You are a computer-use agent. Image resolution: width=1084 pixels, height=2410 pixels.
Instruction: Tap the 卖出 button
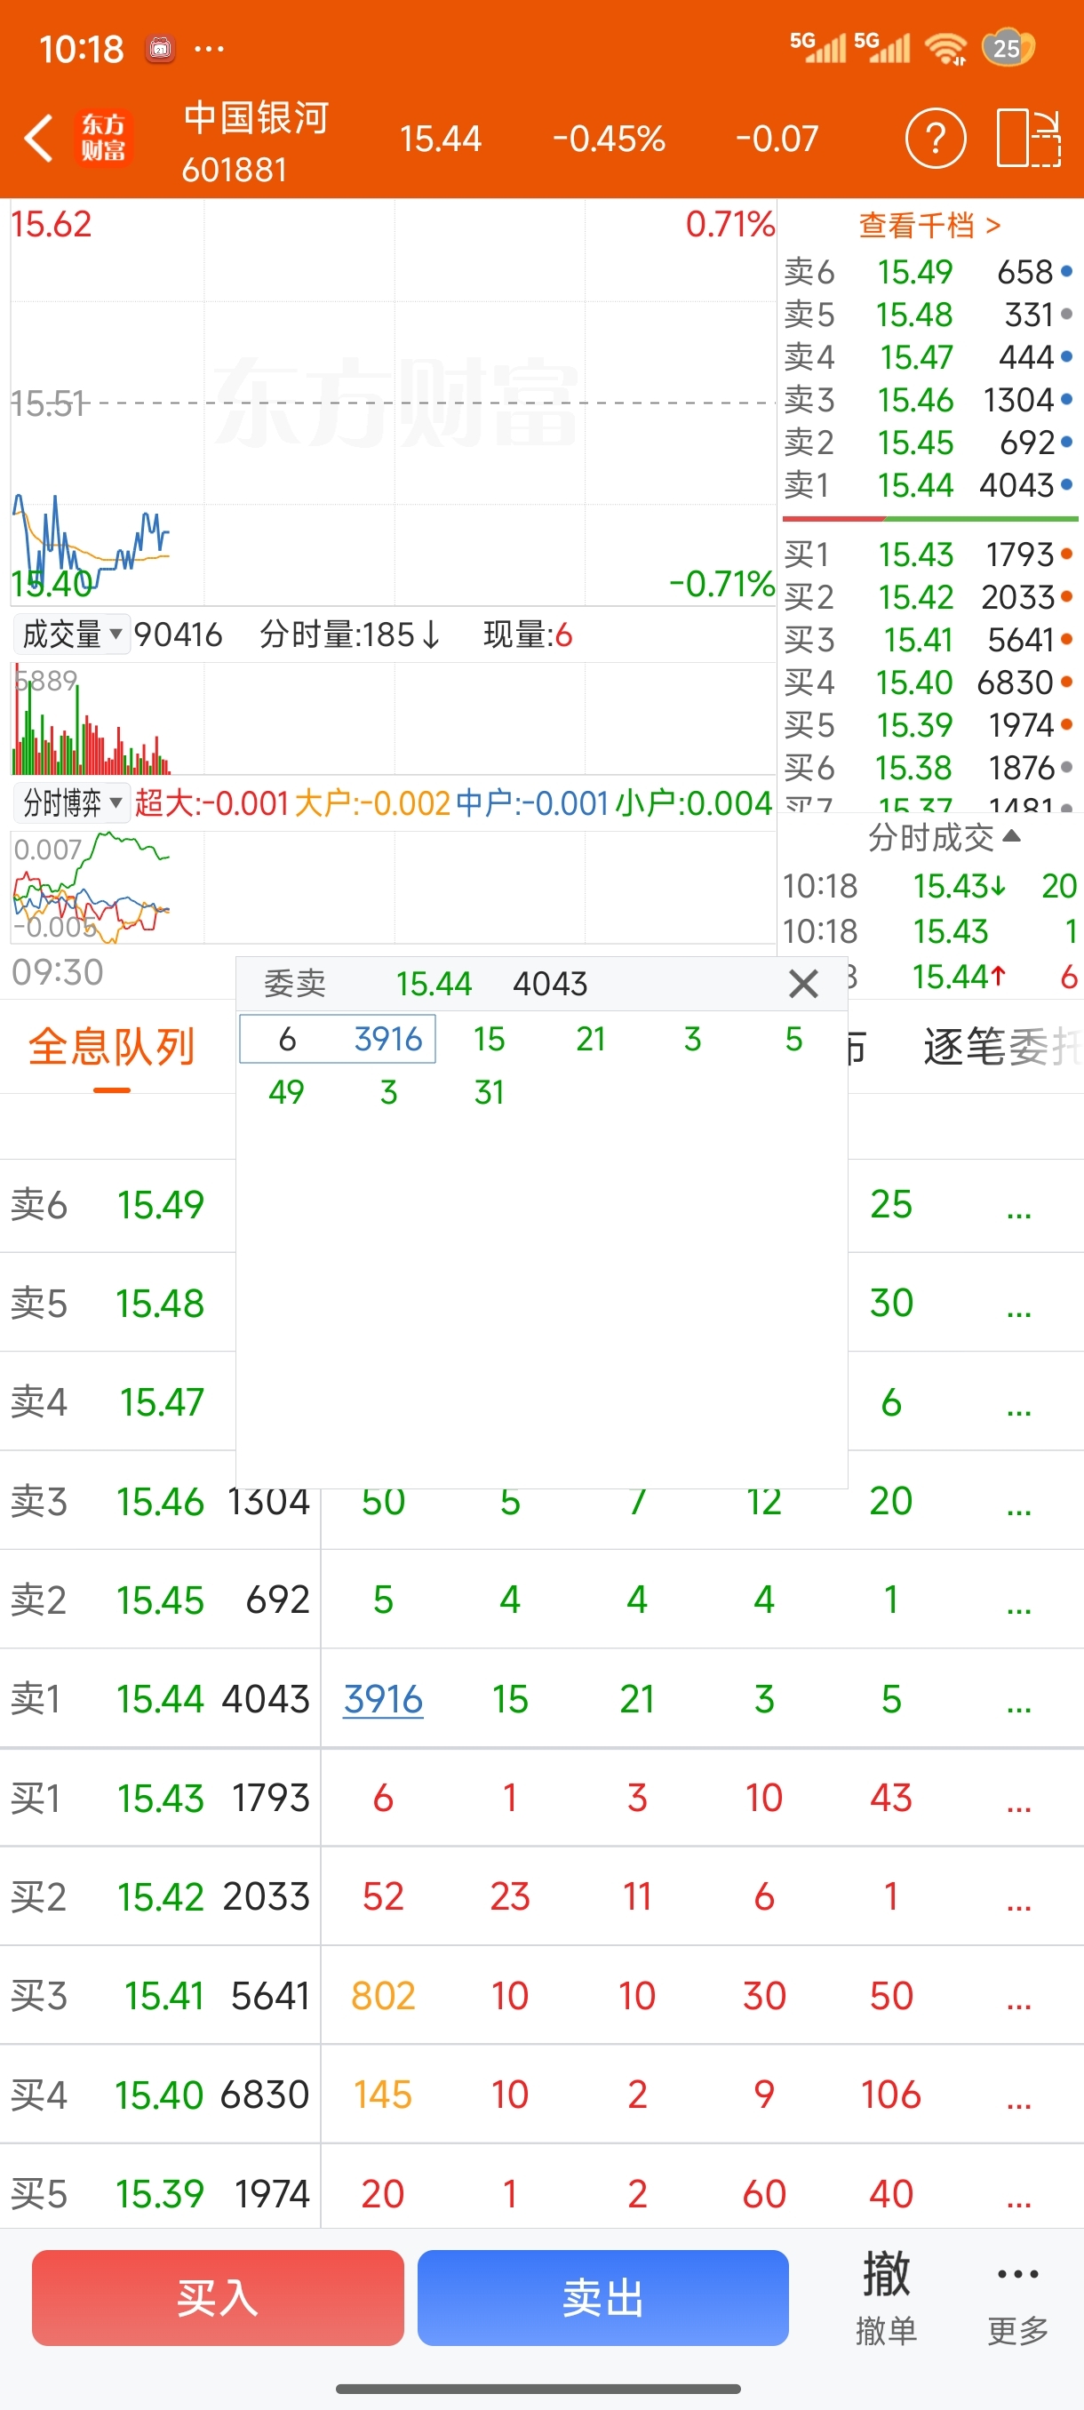click(603, 2297)
